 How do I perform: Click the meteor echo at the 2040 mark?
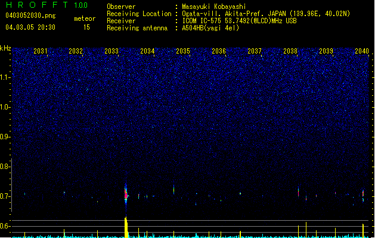tap(363, 196)
